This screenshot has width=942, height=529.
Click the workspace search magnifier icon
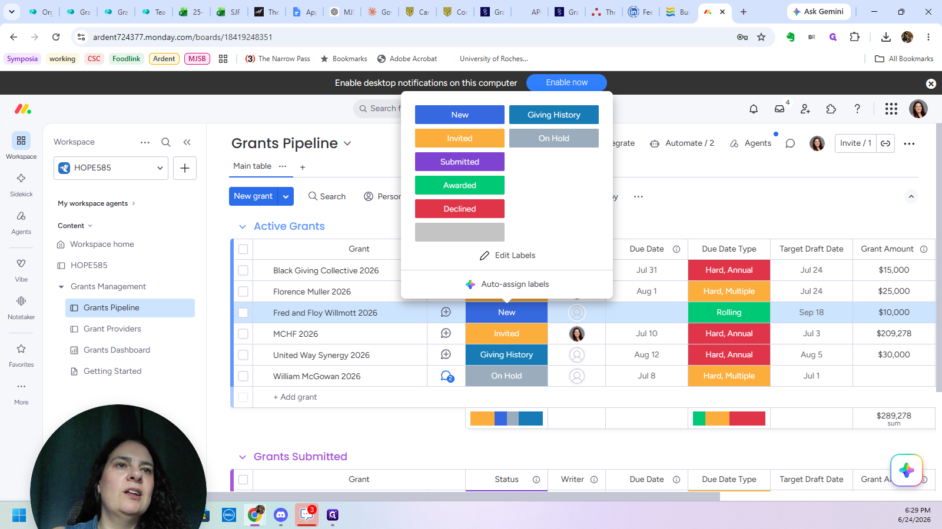coord(166,142)
